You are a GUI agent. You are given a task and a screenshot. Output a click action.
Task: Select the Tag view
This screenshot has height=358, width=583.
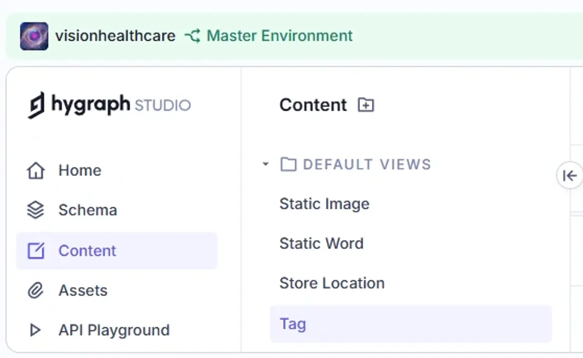(x=411, y=324)
